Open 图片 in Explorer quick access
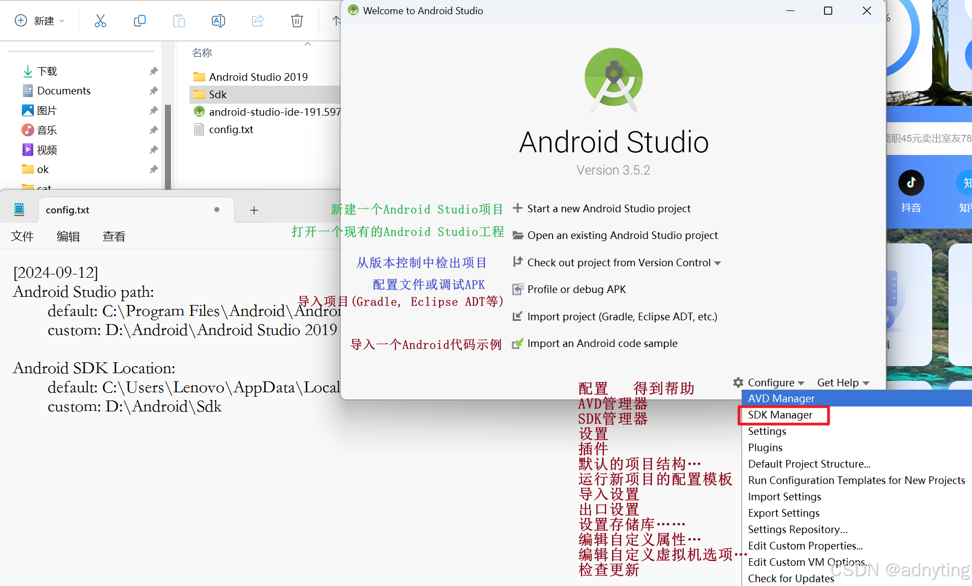This screenshot has height=586, width=972. tap(47, 111)
